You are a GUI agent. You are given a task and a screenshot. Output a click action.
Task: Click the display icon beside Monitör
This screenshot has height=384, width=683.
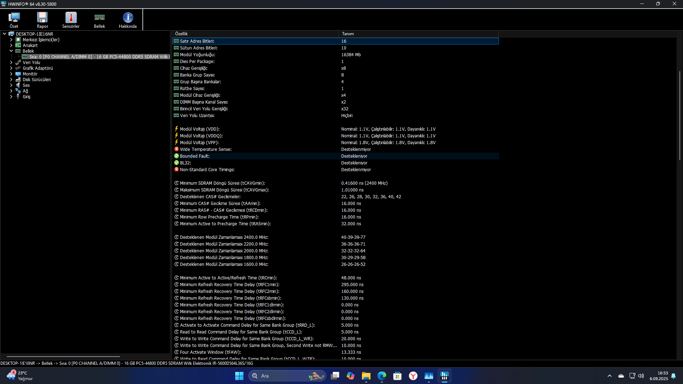tap(18, 74)
